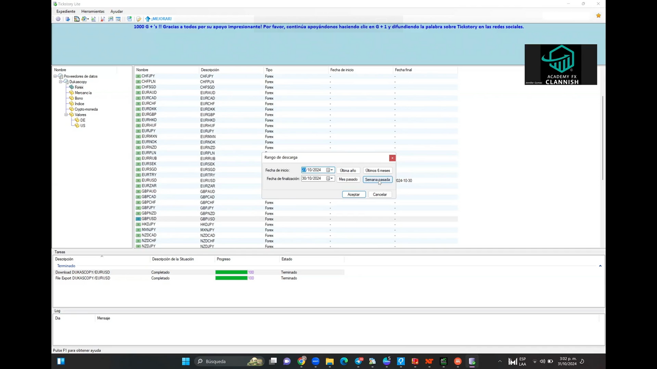
Task: Select Índice in the provider tree
Action: [79, 103]
